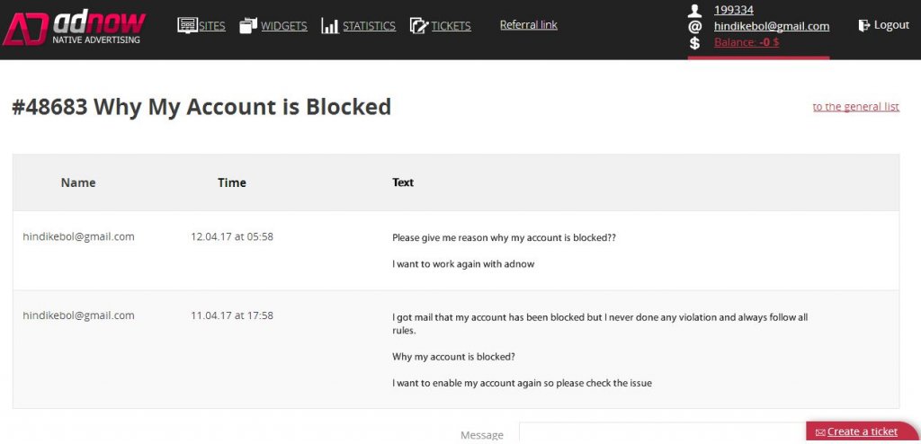Open the SITES menu
The width and height of the screenshot is (921, 444).
(x=211, y=26)
